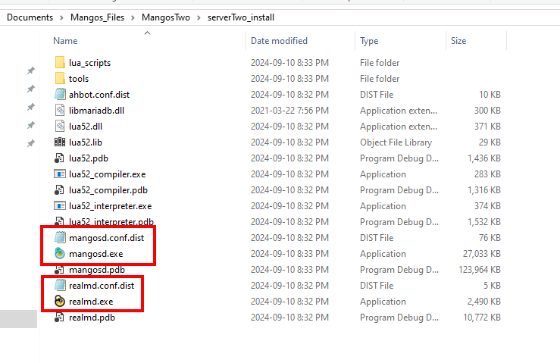Image resolution: width=560 pixels, height=363 pixels.
Task: Select the realmd.exe application icon
Action: [60, 301]
